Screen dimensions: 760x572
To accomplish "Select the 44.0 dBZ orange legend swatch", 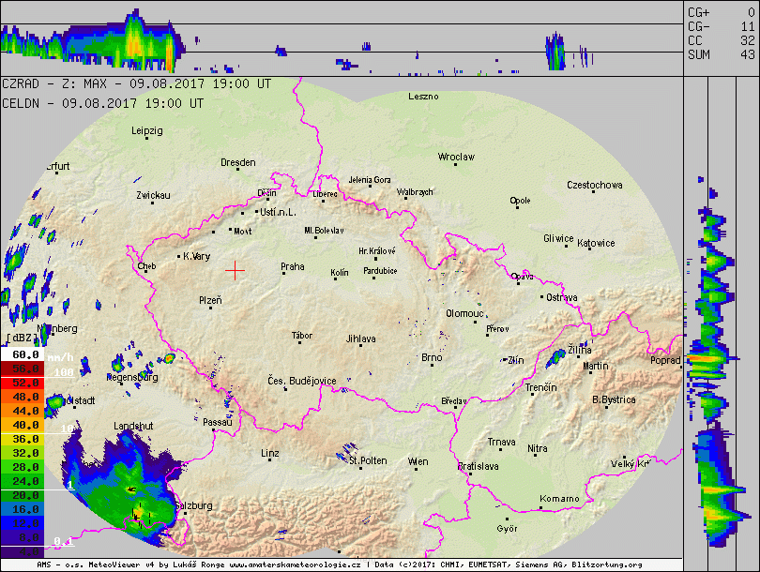I will (25, 411).
